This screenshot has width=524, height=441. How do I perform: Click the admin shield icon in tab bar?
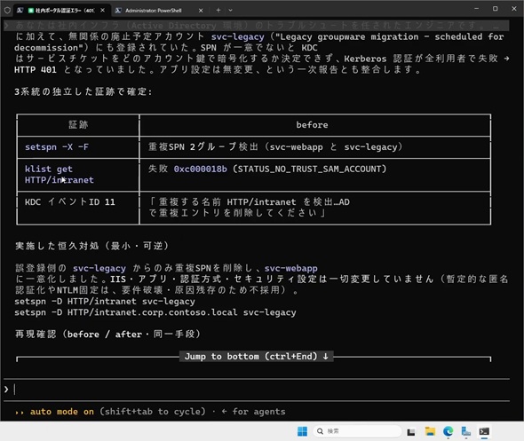point(7,11)
